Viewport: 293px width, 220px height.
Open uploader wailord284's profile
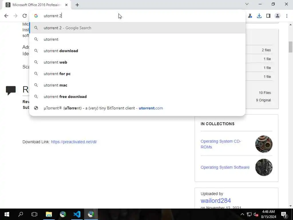pyautogui.click(x=216, y=201)
